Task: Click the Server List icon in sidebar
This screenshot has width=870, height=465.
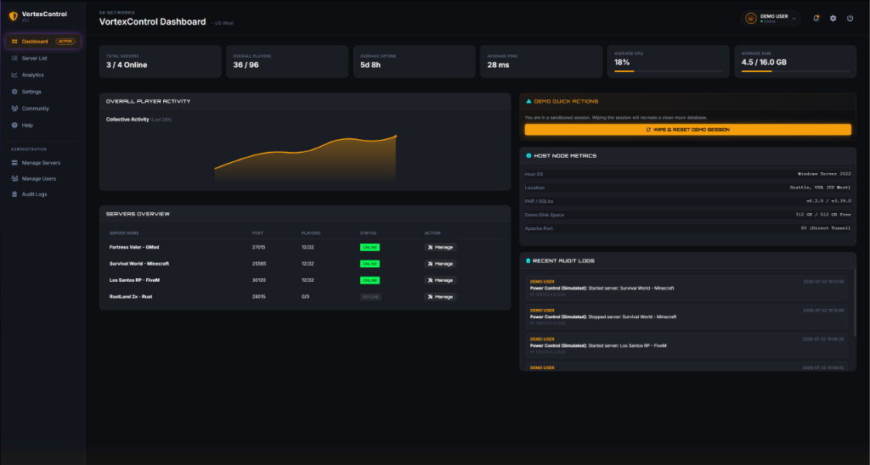Action: pyautogui.click(x=14, y=59)
